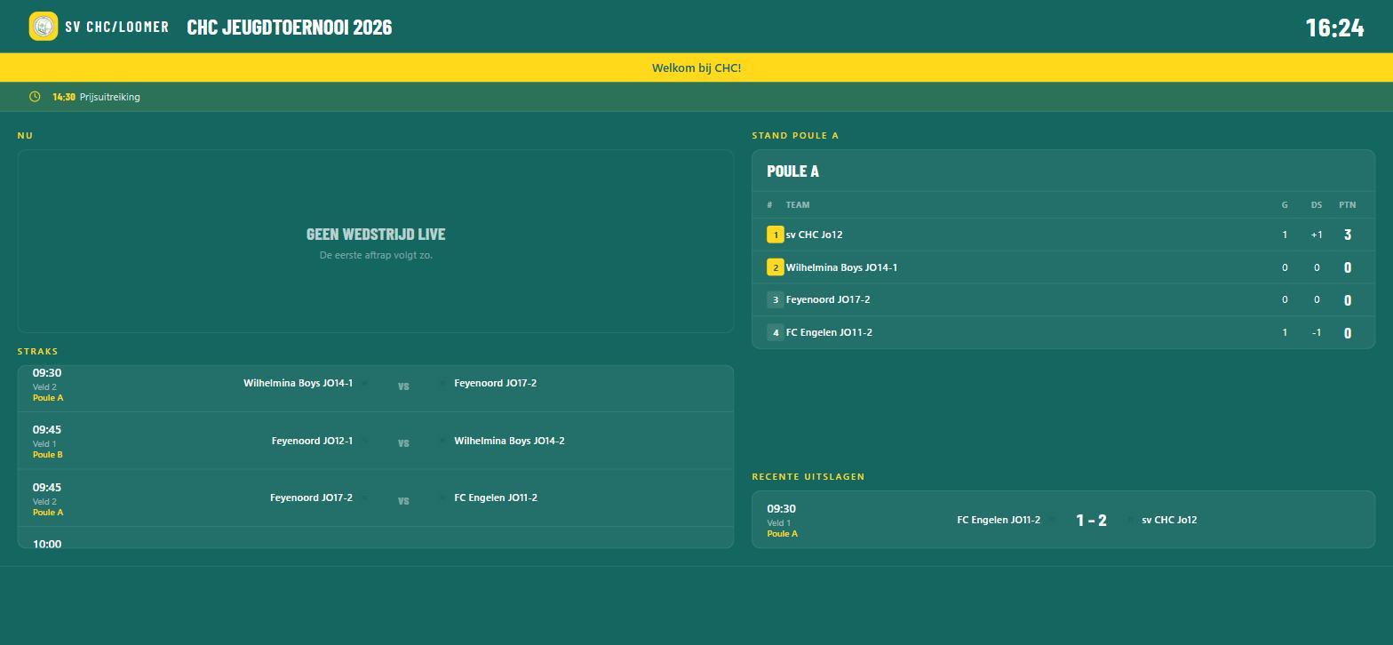The image size is (1393, 645).
Task: Click the STAND POULE A section heading
Action: tap(795, 135)
